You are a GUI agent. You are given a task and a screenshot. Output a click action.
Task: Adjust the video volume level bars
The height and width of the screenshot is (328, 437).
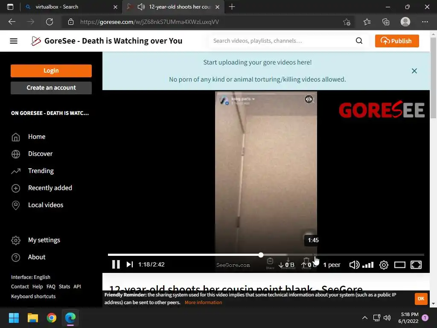click(x=368, y=265)
